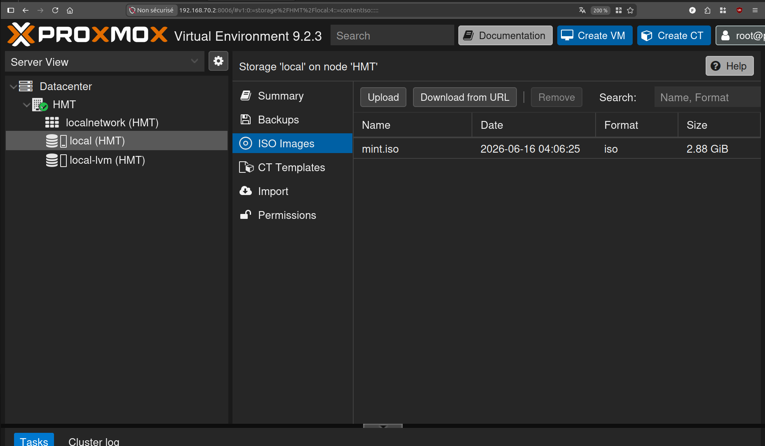The width and height of the screenshot is (765, 446).
Task: Click Download from URL button
Action: (465, 97)
